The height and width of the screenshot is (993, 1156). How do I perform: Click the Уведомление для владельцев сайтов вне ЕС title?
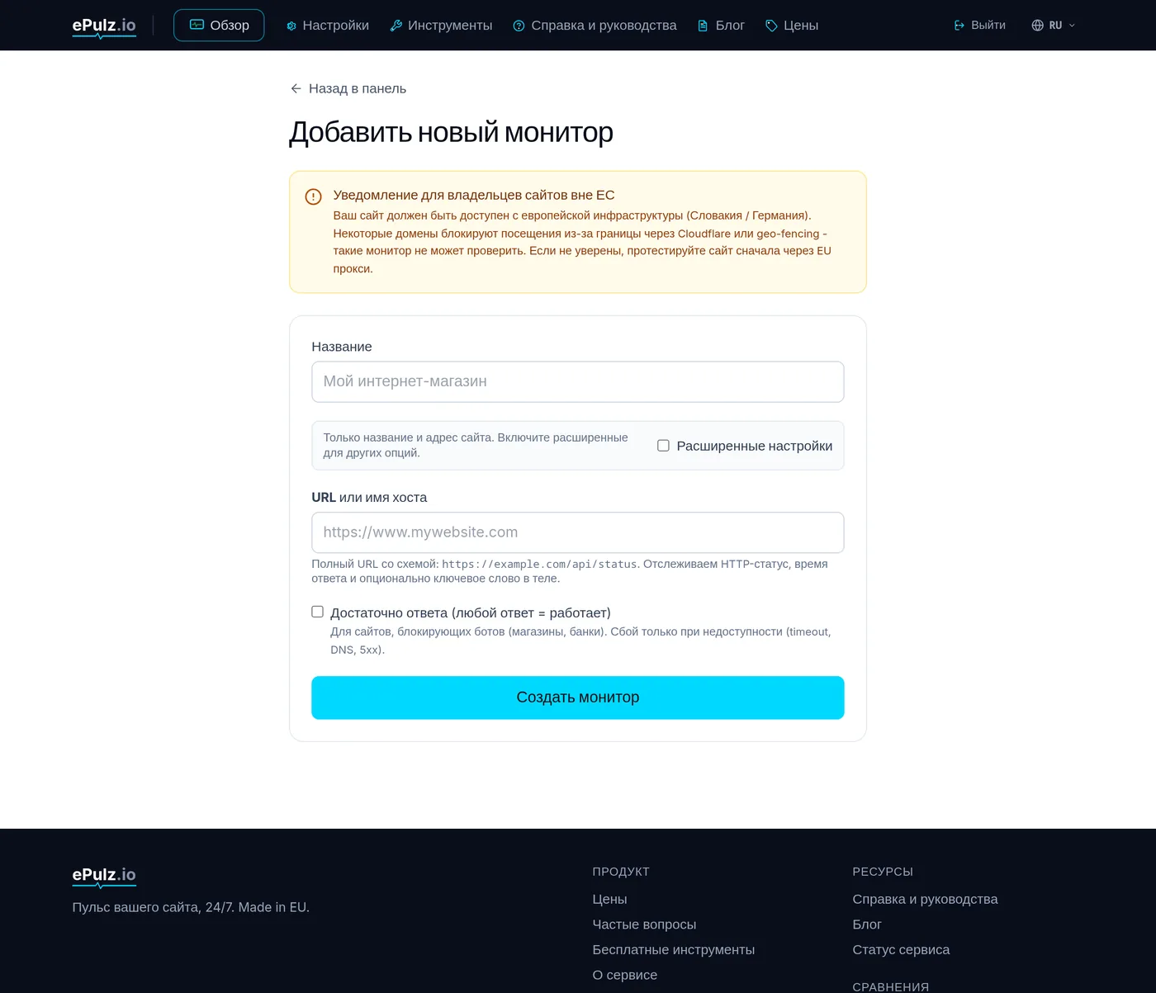point(474,195)
